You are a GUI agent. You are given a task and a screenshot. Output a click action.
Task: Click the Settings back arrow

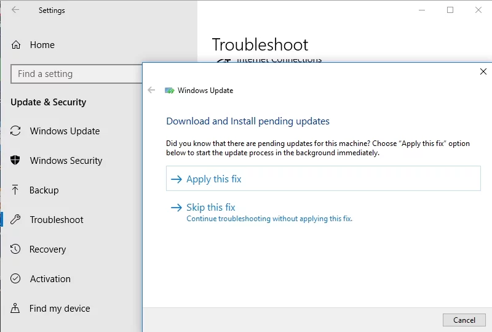coord(15,10)
